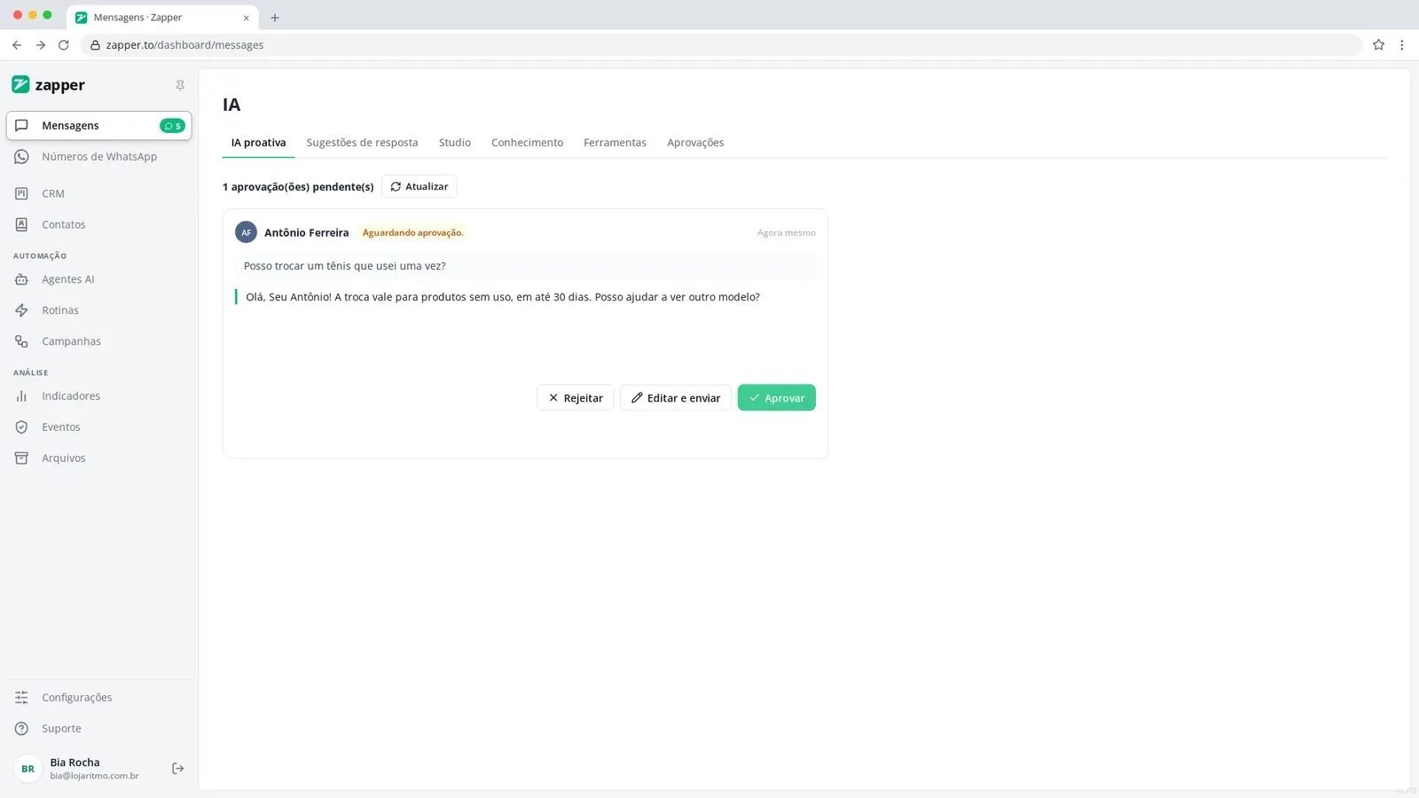Click the email bia@lojaritmo.com.br
The height and width of the screenshot is (798, 1419).
94,776
